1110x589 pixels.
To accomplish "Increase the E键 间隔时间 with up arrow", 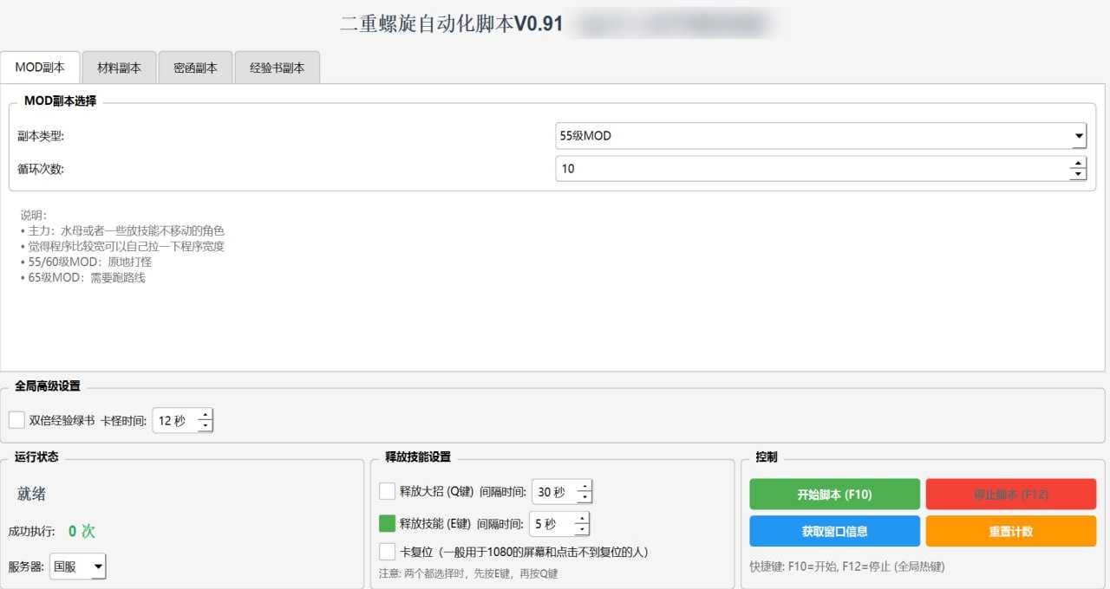I will (581, 518).
